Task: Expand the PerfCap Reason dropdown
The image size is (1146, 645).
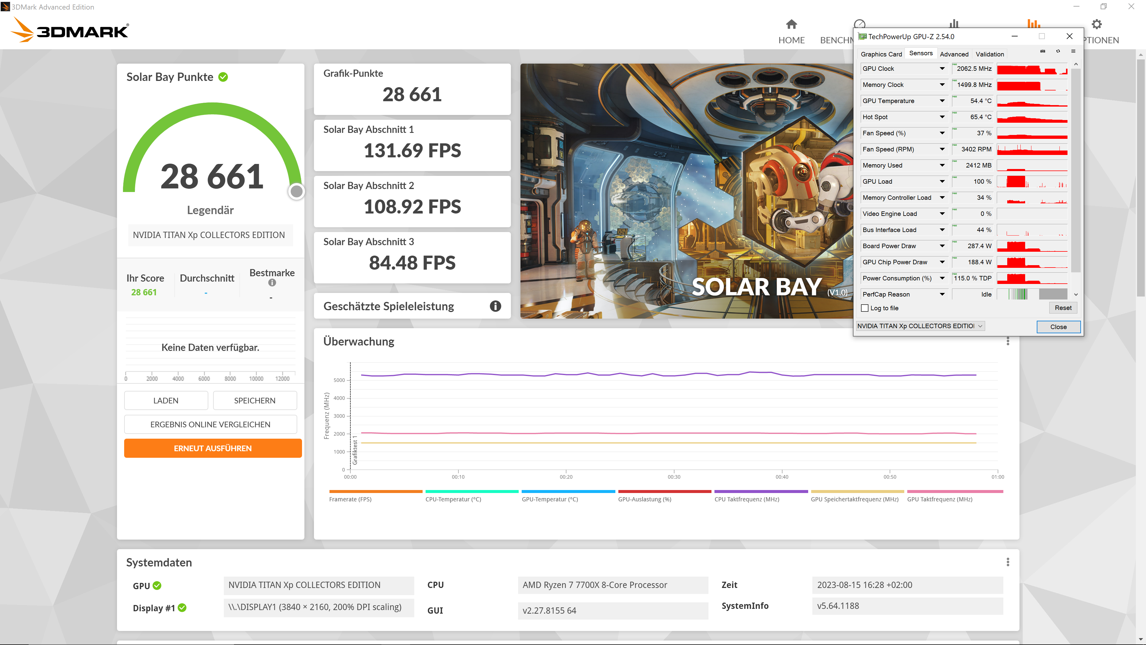Action: click(942, 294)
